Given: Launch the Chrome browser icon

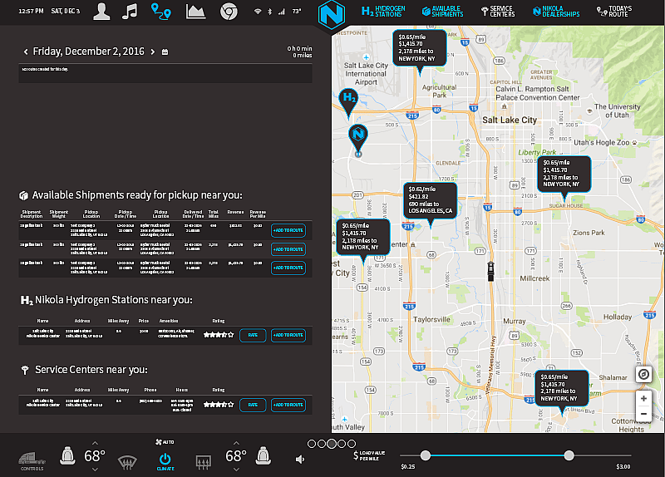Looking at the screenshot, I should click(x=229, y=12).
